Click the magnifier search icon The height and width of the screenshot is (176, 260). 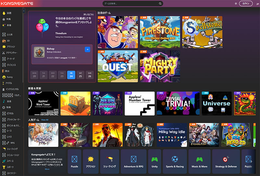[x=160, y=4]
